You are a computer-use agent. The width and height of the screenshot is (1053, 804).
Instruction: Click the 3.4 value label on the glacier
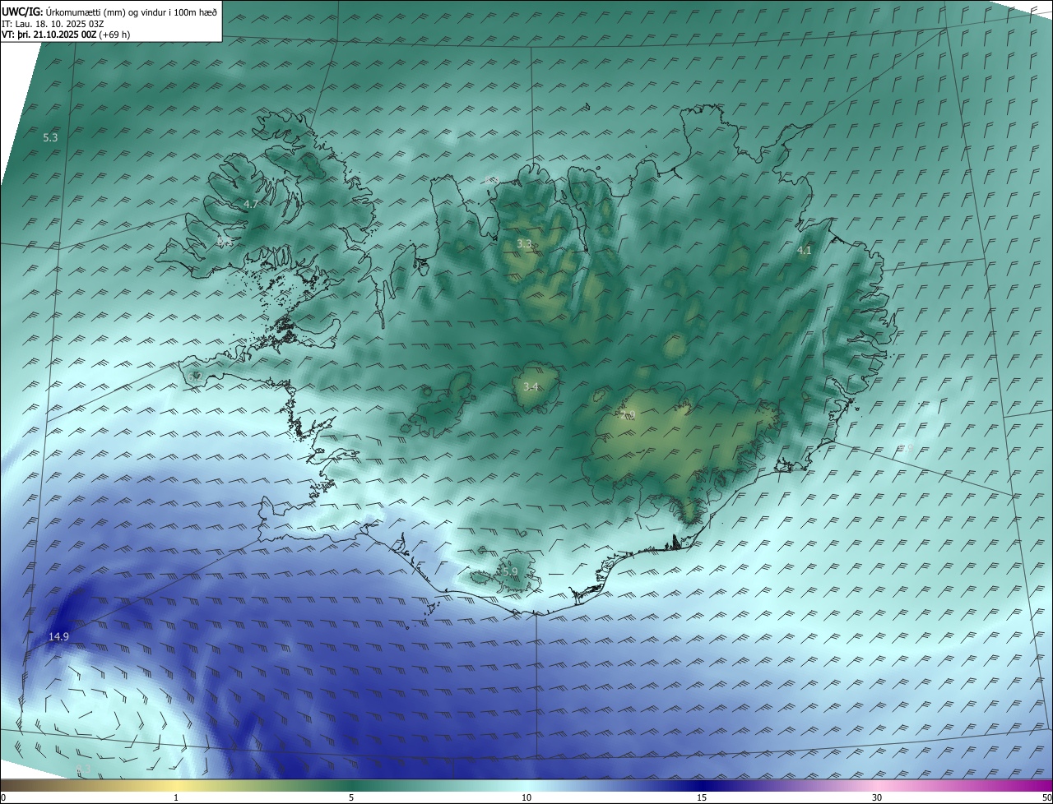coord(531,386)
